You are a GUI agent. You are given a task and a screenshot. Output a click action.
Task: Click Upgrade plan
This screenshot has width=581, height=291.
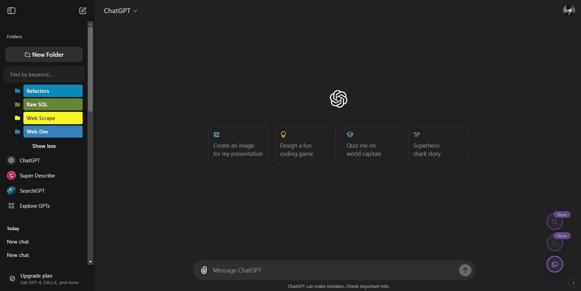pyautogui.click(x=44, y=279)
